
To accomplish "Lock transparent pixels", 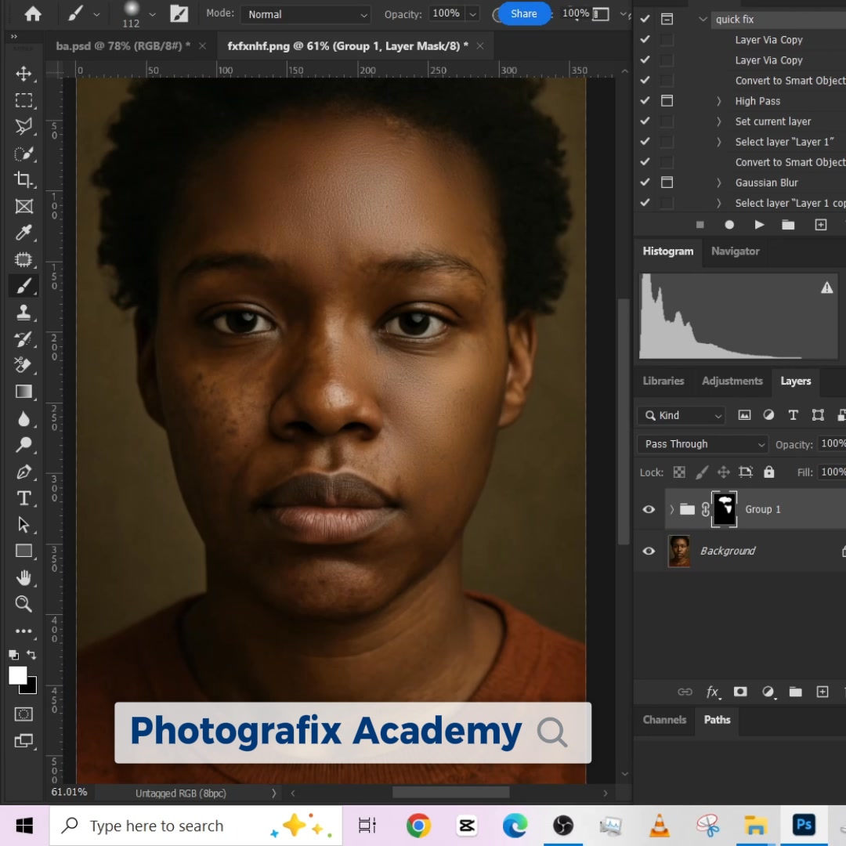I will pos(679,472).
